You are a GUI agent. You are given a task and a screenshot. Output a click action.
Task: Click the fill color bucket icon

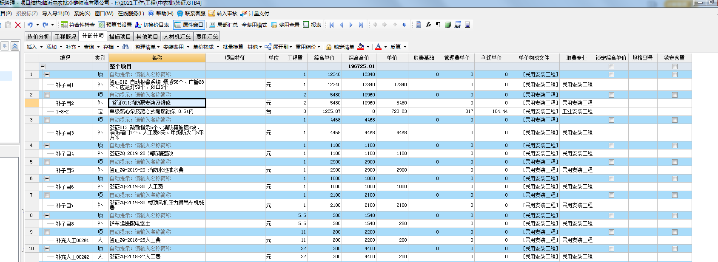361,47
